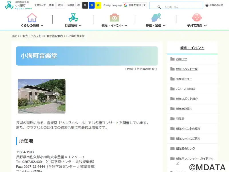Image resolution: width=229 pixels, height=172 pixels.
Task: Click the folder icon beside お知らせ
Action: tap(173, 59)
